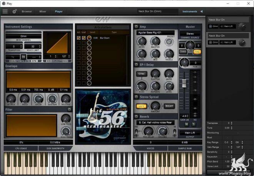Viewport: 254px width, 176px height.
Task: Select the Coarse tune button
Action: click(x=183, y=51)
